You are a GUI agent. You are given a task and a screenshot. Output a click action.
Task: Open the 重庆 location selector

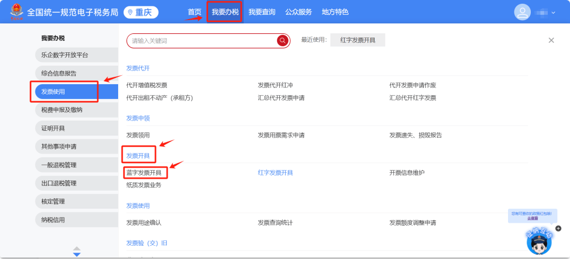pos(141,12)
